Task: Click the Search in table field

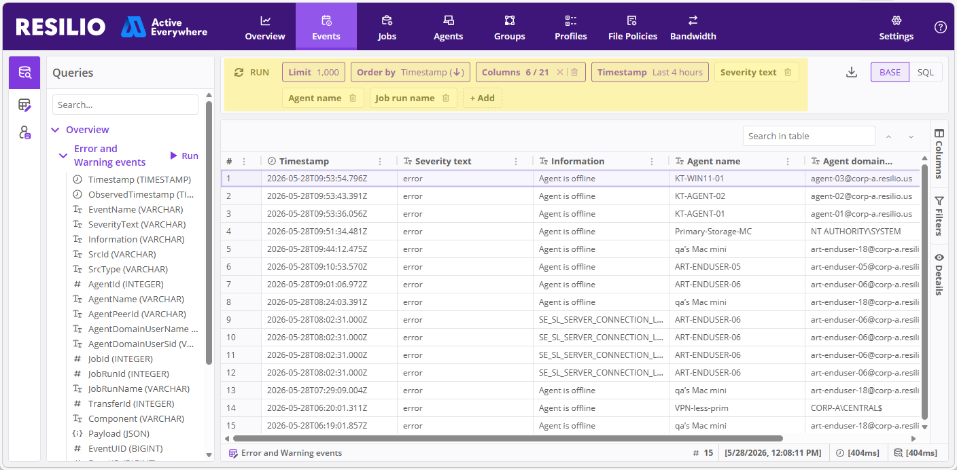Action: pyautogui.click(x=809, y=136)
